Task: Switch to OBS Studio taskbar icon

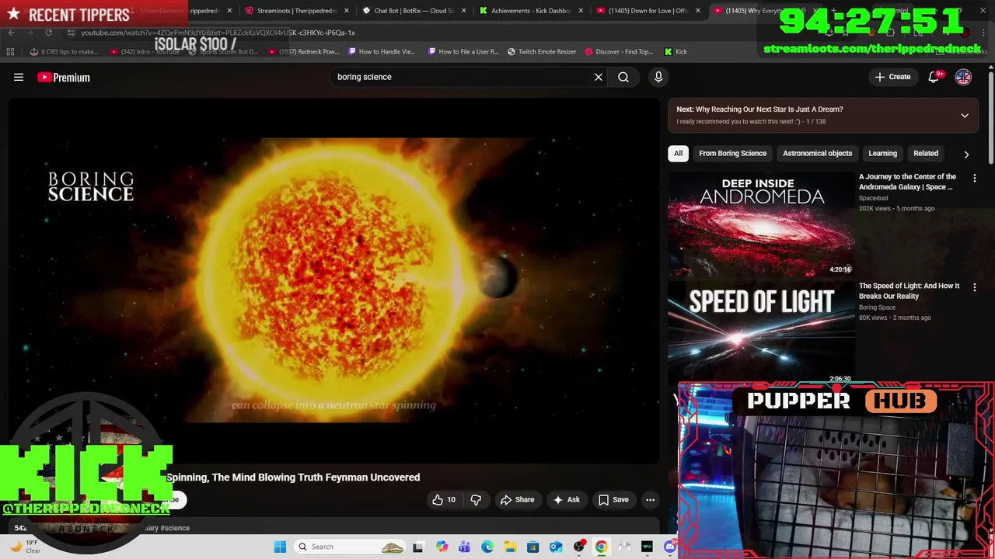Action: pyautogui.click(x=578, y=547)
